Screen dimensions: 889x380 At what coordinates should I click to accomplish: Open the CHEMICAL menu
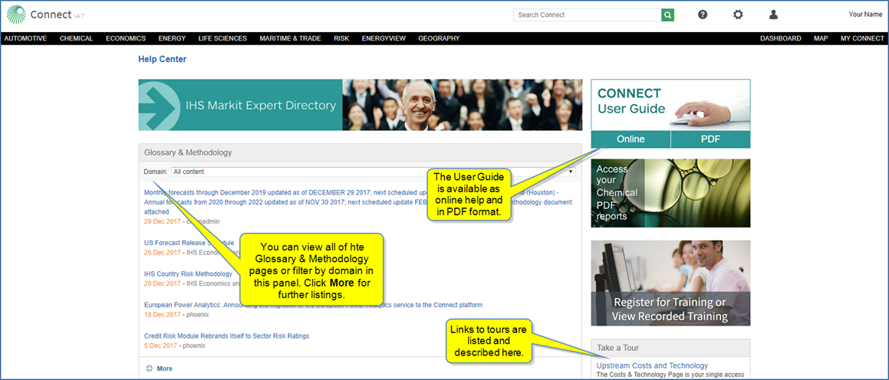(76, 38)
